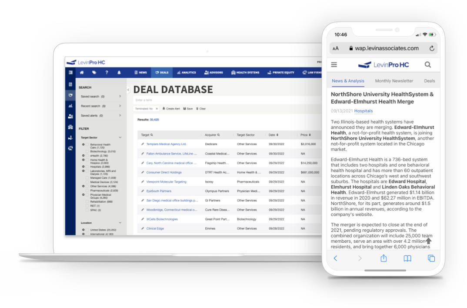This screenshot has height=308, width=467.
Task: Tap the phone search magnifier icon
Action: pos(428,65)
